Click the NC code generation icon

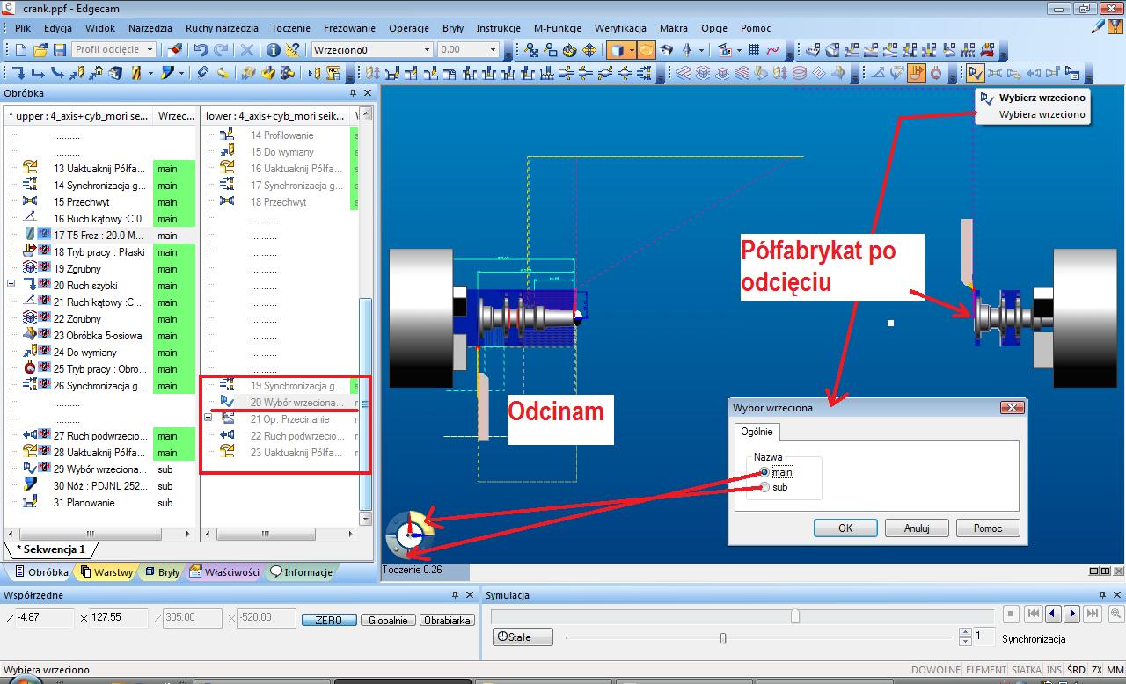[x=333, y=73]
